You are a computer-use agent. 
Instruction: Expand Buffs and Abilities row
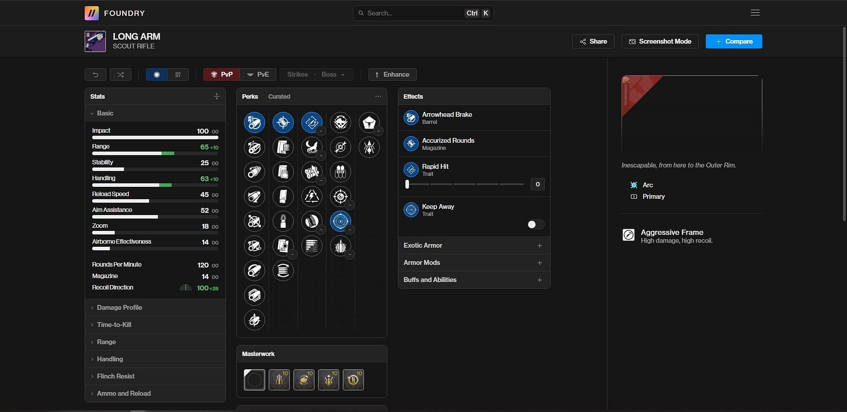pyautogui.click(x=474, y=280)
